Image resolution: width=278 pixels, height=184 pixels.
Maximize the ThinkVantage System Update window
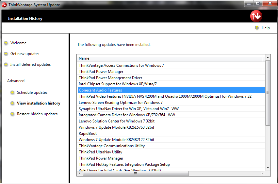258,4
